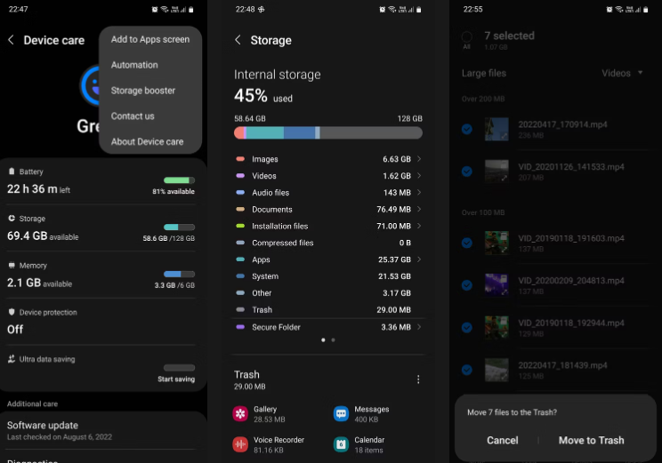662x463 pixels.
Task: Open Voice Recorder trash app icon
Action: click(x=240, y=444)
